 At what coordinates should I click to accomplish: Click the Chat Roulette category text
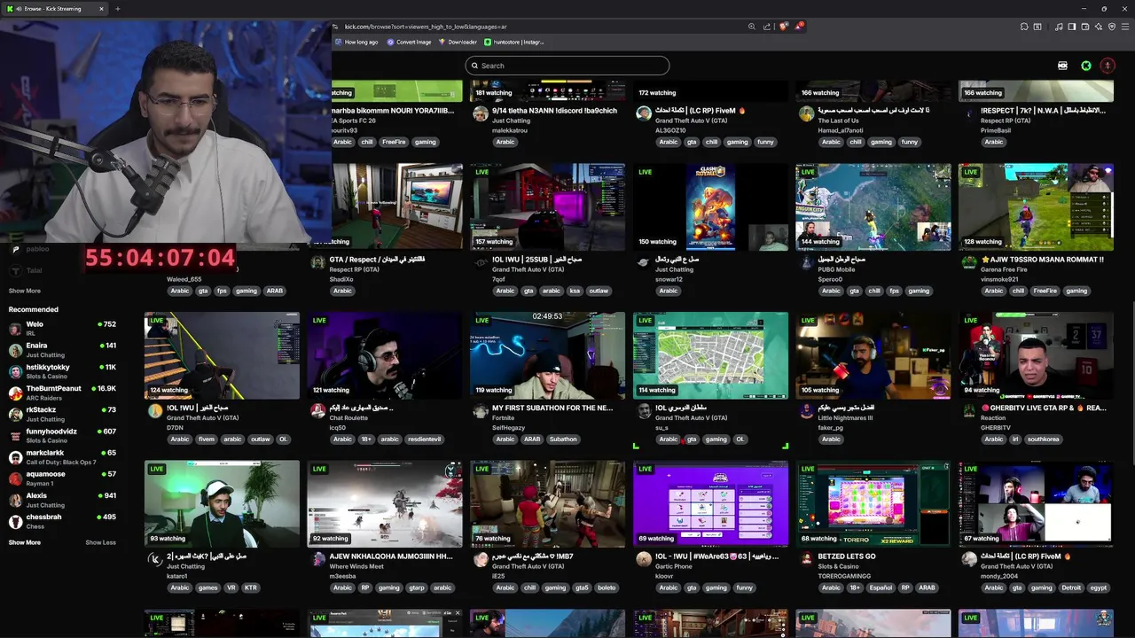click(x=348, y=417)
